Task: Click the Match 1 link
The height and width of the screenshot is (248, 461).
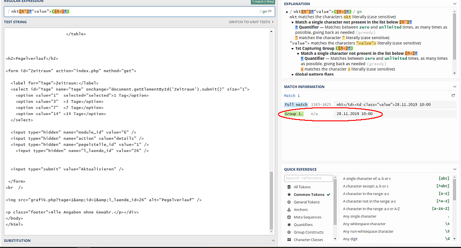Action: click(292, 96)
